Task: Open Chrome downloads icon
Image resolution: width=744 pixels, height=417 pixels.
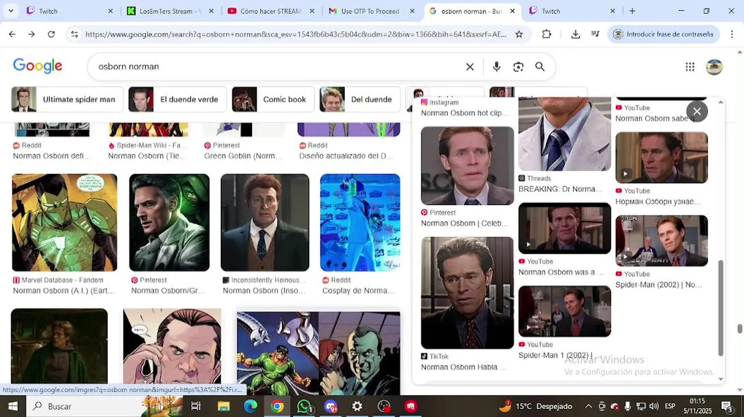Action: [x=575, y=34]
